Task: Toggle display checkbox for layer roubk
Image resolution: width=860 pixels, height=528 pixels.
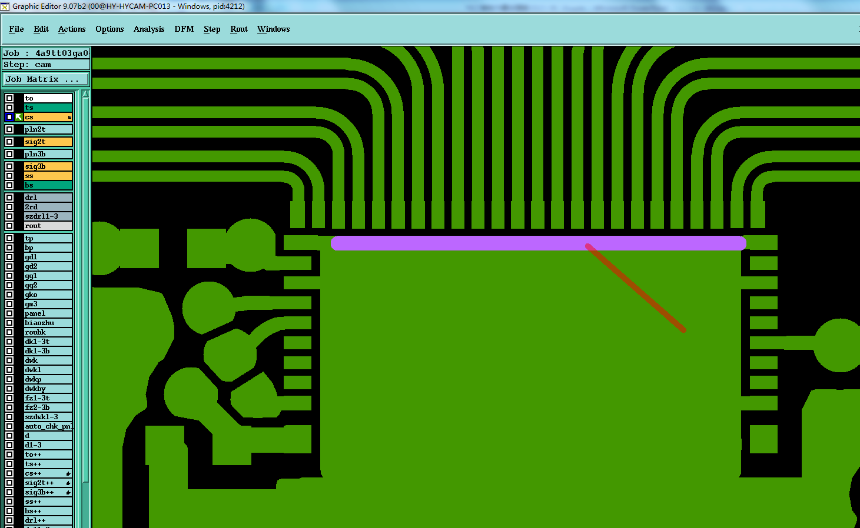Action: [9, 332]
